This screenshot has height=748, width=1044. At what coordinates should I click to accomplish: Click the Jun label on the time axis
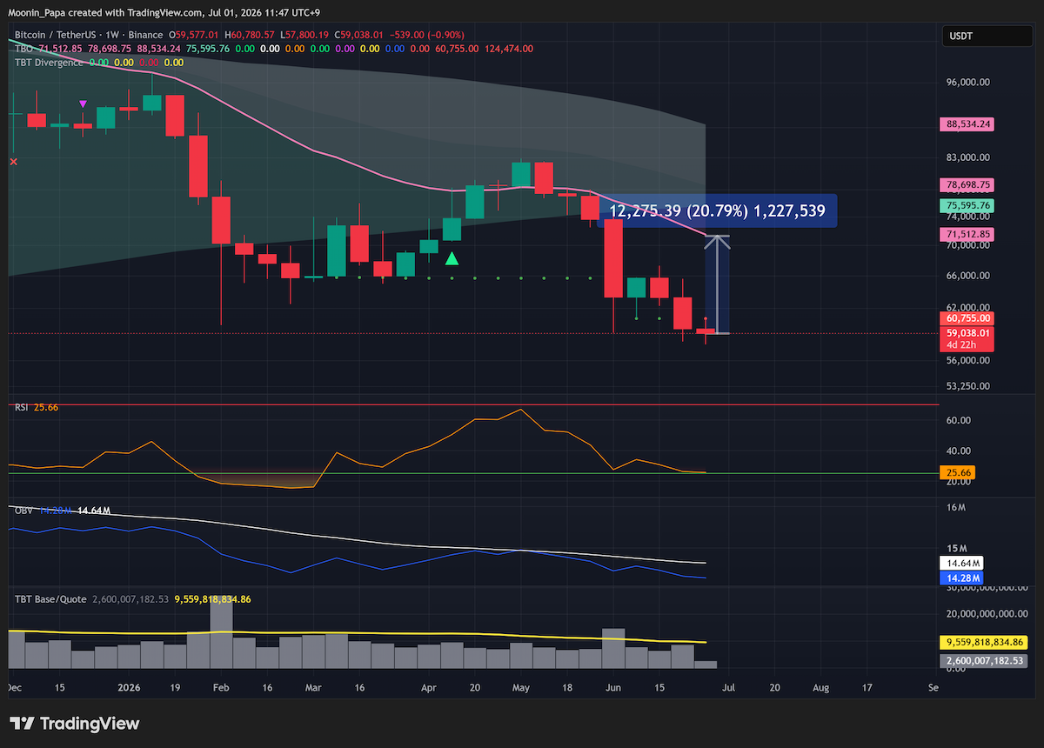[x=613, y=687]
